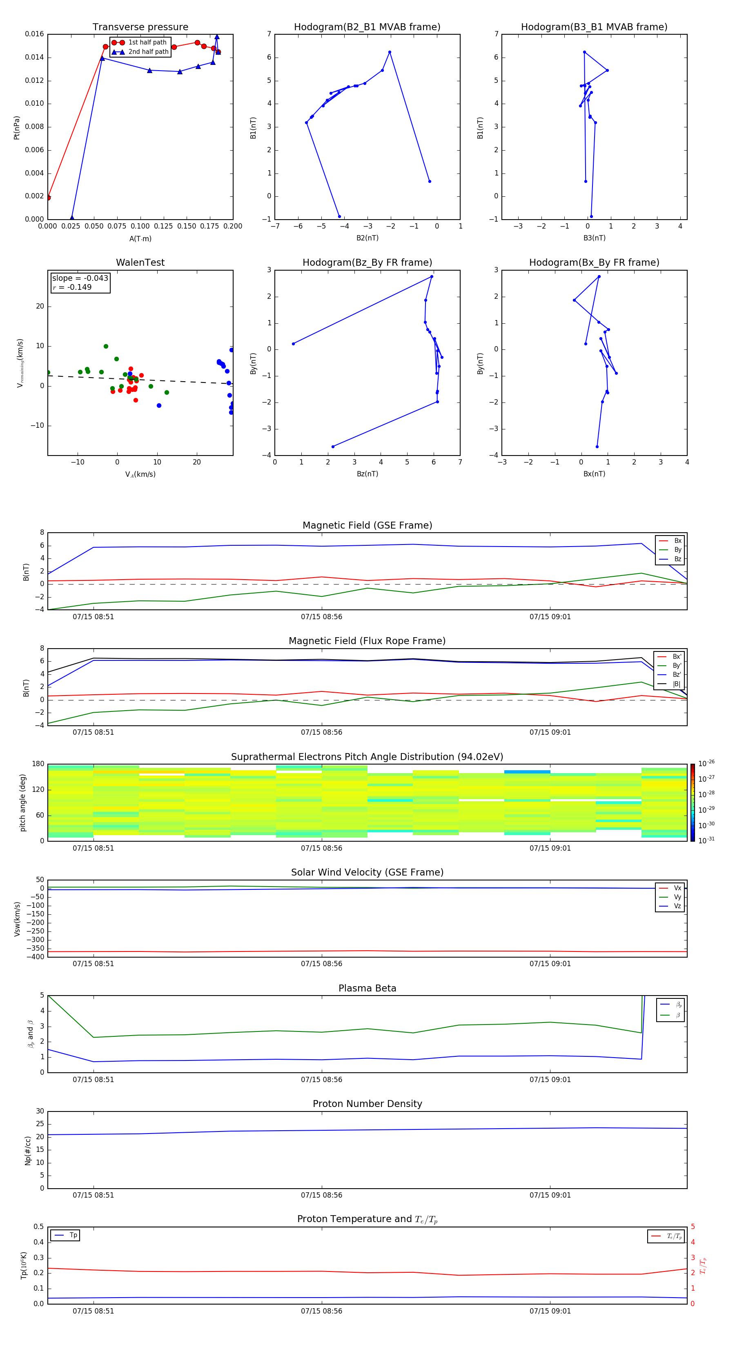The image size is (735, 1347).
Task: Click the "Proton Number Density" title
Action: pos(367,1104)
